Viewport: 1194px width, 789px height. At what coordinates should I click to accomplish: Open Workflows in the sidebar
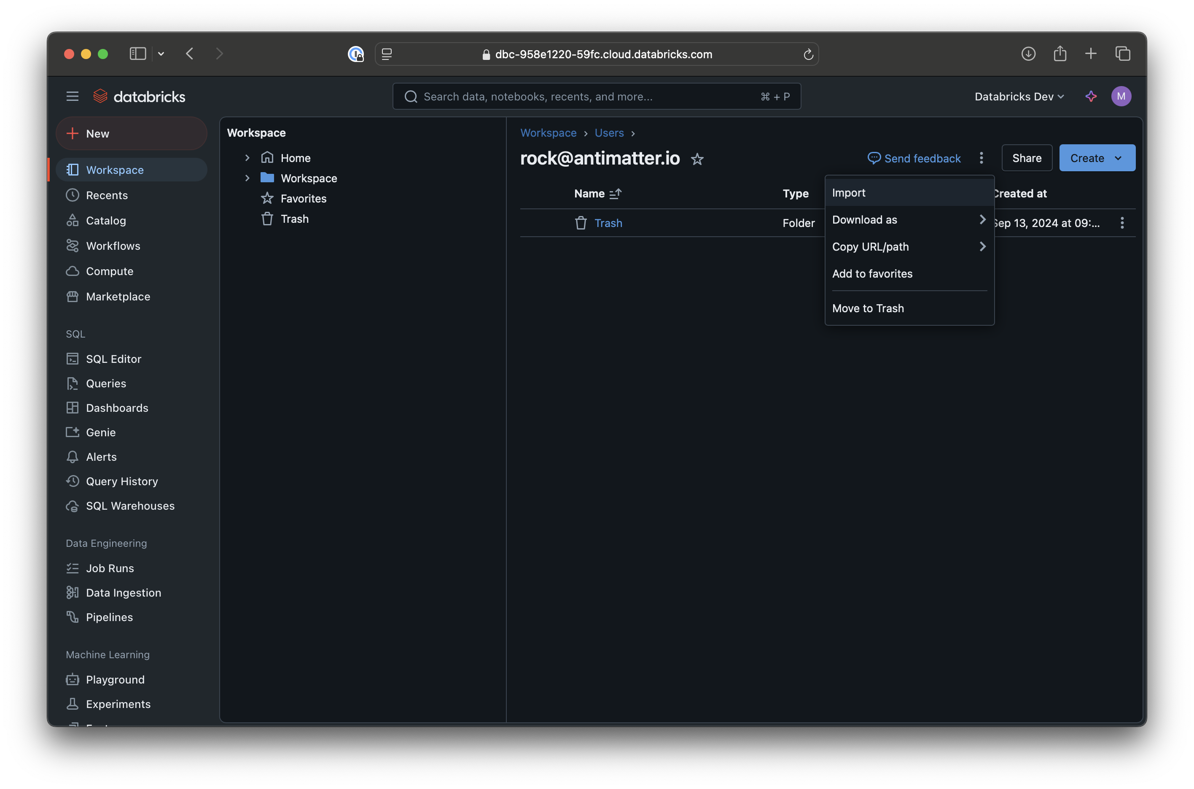tap(131, 246)
